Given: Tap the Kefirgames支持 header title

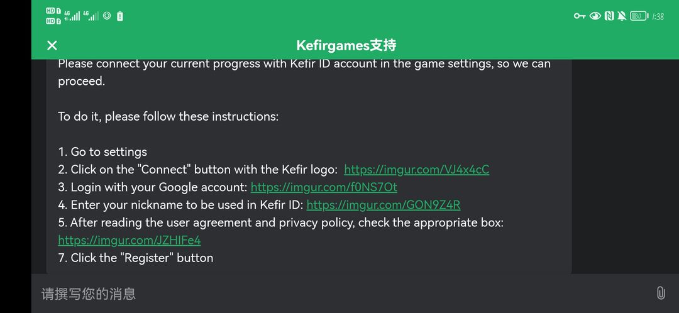Looking at the screenshot, I should pyautogui.click(x=346, y=45).
